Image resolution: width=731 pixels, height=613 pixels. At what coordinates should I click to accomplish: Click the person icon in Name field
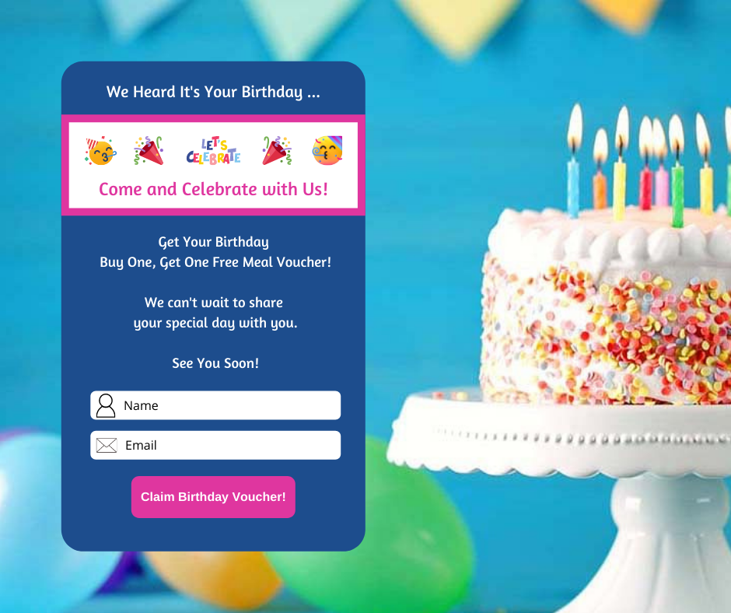(x=106, y=405)
